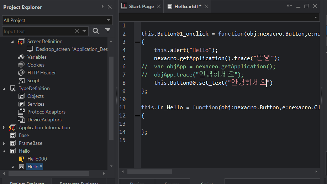
Task: Click the fn_Hello function name in code
Action: pyautogui.click(x=170, y=107)
